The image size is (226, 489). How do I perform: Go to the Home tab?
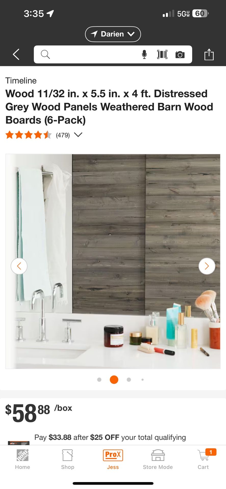pos(22,459)
